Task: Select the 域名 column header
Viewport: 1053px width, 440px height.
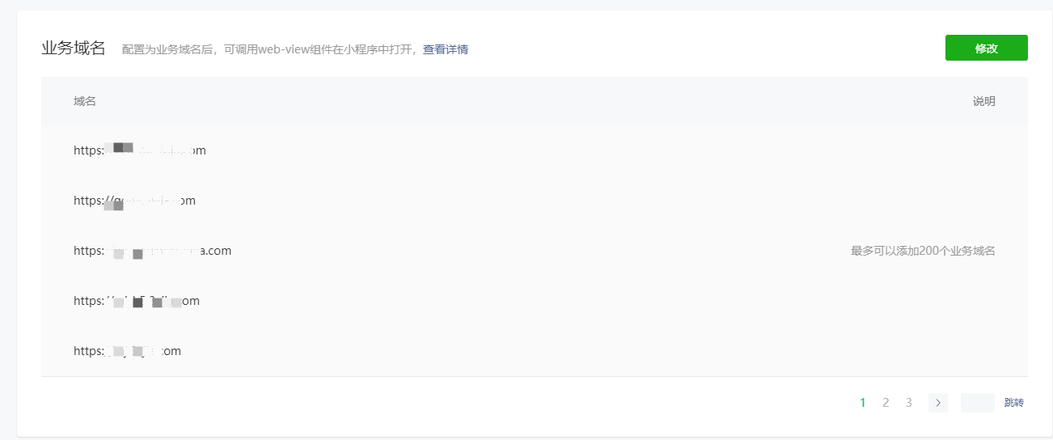Action: pyautogui.click(x=85, y=101)
